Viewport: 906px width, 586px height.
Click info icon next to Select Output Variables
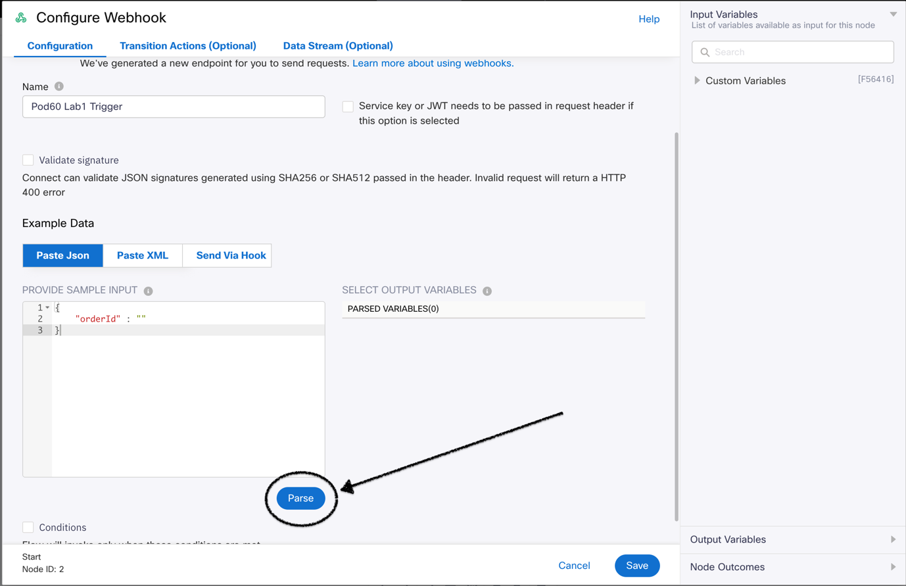coord(487,291)
